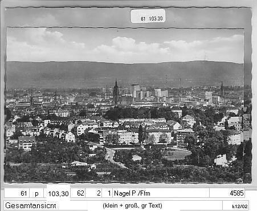Select the cell containing the number 2
257x211 pixels.
(x=94, y=193)
